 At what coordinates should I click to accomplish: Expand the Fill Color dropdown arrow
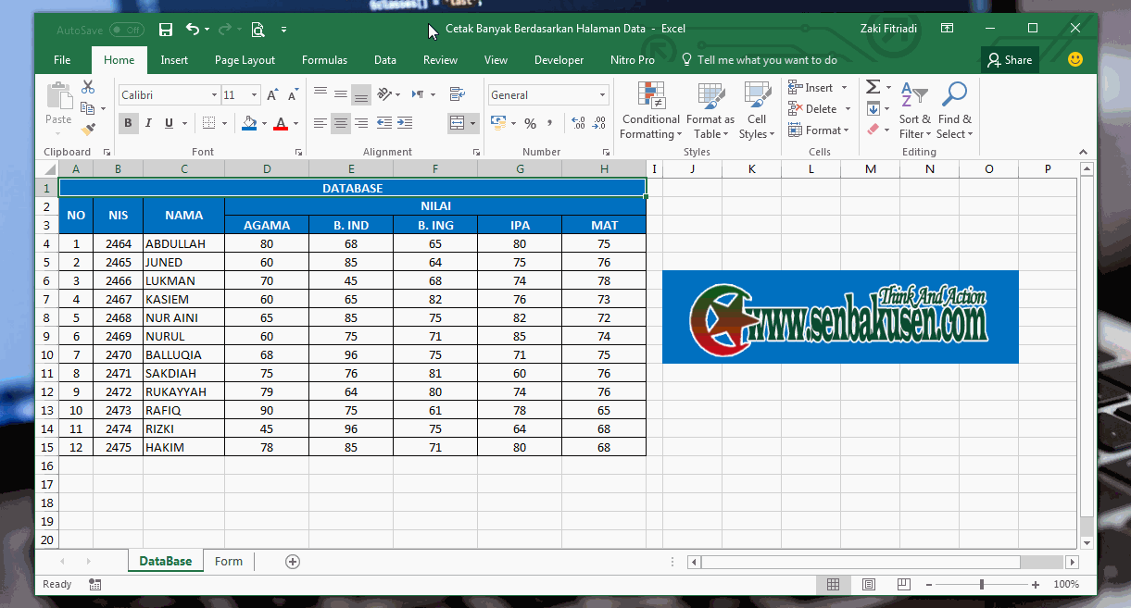point(262,122)
